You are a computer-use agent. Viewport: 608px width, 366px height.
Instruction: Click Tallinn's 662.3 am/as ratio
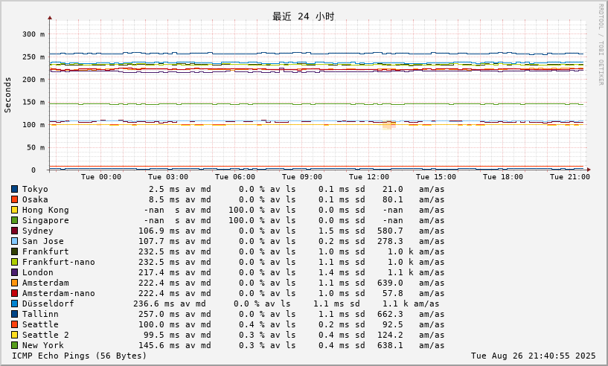pyautogui.click(x=390, y=315)
